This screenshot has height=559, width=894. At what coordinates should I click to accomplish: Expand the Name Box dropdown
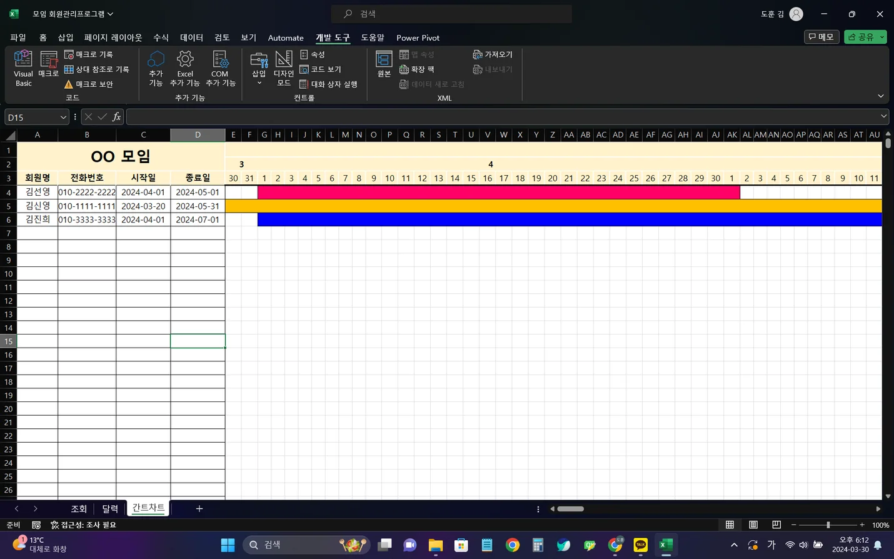[x=63, y=117]
